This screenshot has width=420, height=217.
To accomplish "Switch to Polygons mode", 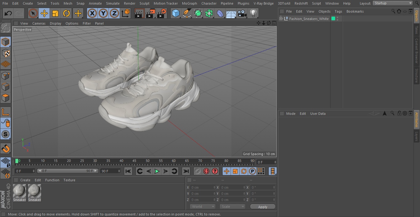I will (x=6, y=98).
